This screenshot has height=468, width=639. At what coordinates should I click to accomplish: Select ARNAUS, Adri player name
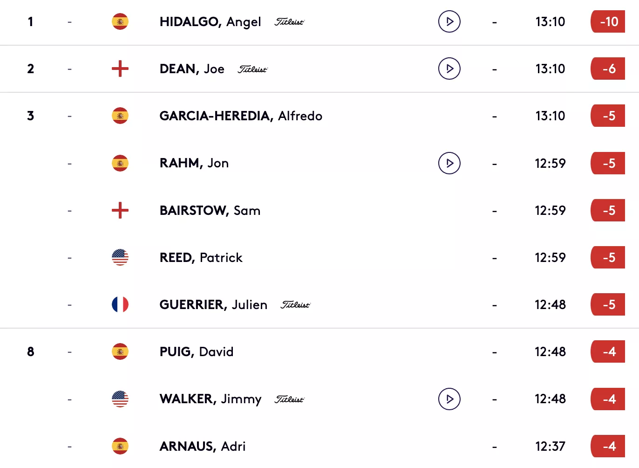click(203, 447)
